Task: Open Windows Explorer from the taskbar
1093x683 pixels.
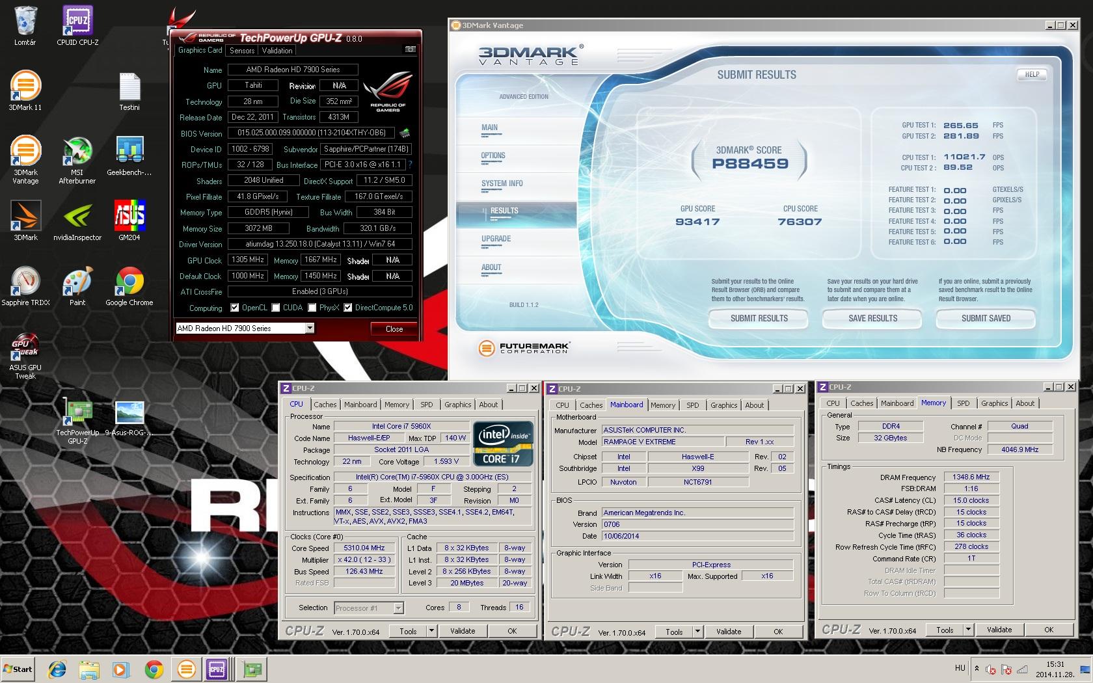Action: point(89,669)
